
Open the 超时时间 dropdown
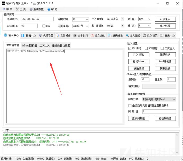point(87,19)
